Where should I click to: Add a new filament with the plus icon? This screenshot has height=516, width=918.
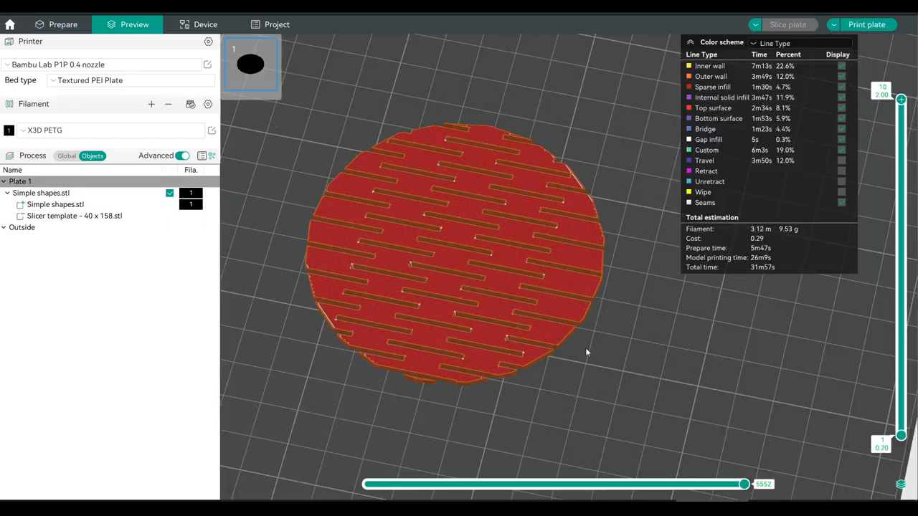coord(151,104)
